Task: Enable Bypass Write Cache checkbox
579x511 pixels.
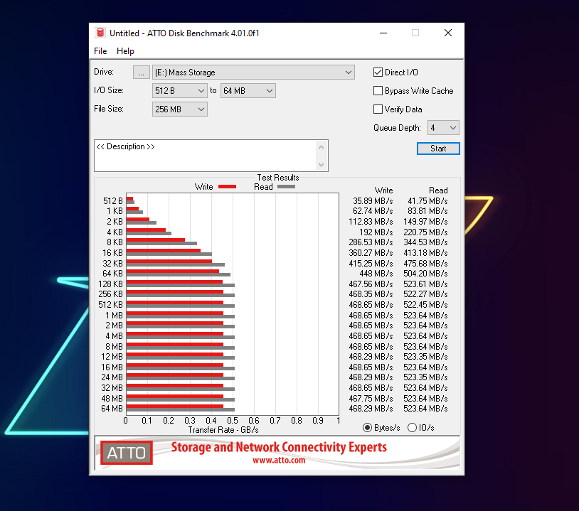Action: point(378,91)
